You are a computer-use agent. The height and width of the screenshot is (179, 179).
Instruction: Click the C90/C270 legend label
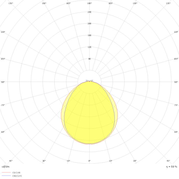17,176
